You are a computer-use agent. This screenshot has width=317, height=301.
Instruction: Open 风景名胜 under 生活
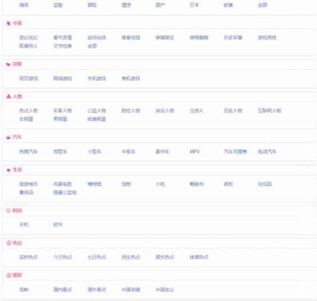click(x=62, y=184)
